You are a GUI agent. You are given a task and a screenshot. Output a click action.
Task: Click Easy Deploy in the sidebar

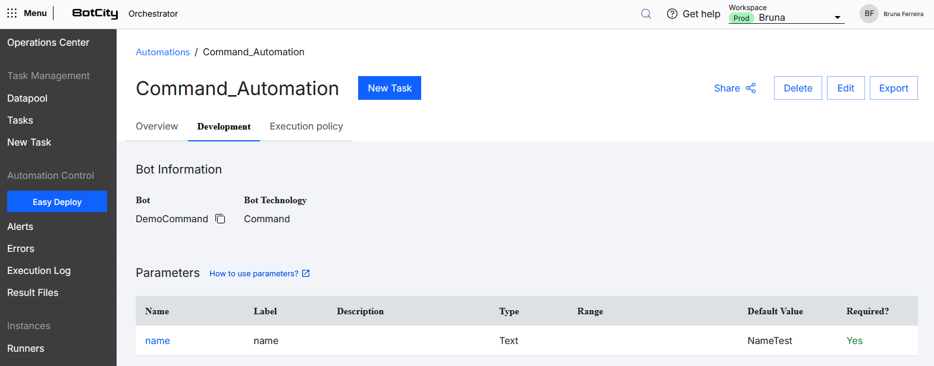coord(57,201)
